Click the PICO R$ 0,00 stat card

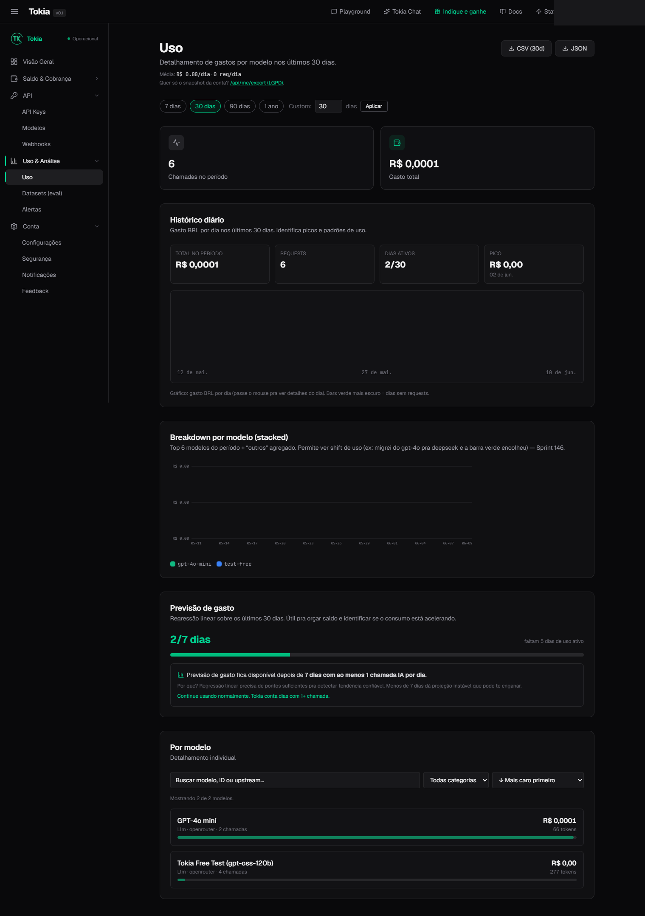(534, 264)
